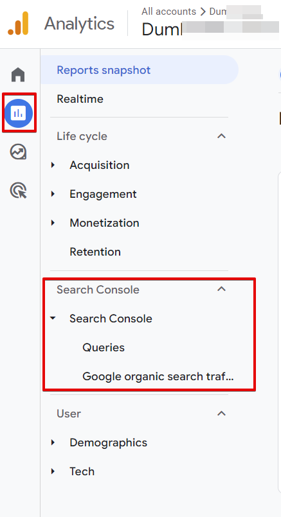Expand the Demographics arrow

53,443
